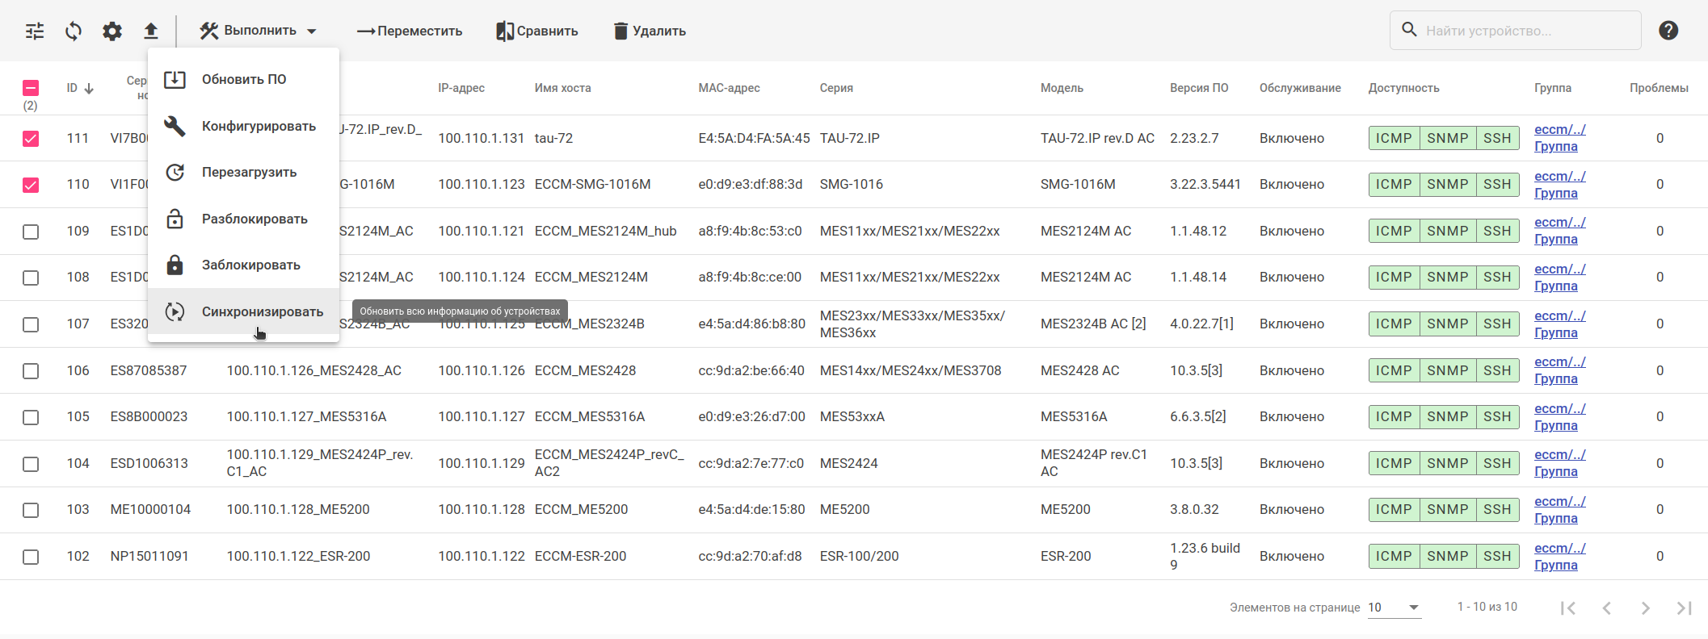Check the row 109 checkbox
The image size is (1708, 639).
(x=31, y=232)
